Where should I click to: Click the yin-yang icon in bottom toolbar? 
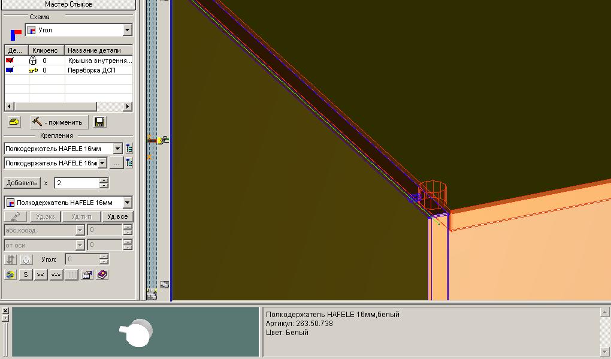pos(10,274)
